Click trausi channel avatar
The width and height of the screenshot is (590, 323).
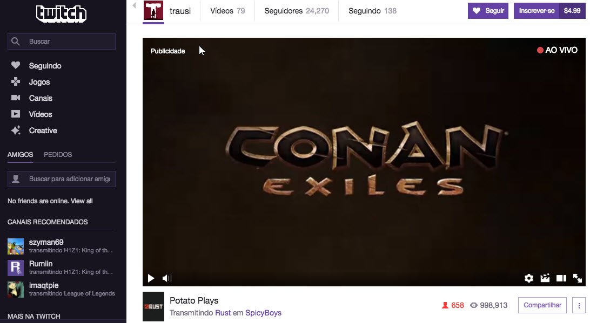point(153,11)
